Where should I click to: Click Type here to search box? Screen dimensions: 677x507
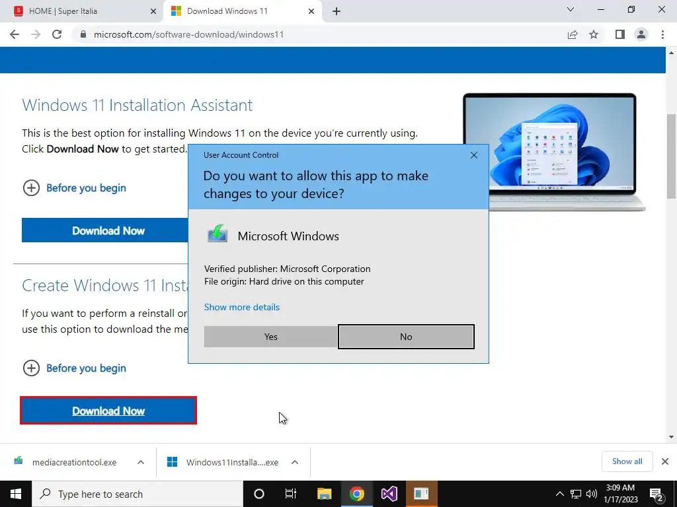coord(138,494)
